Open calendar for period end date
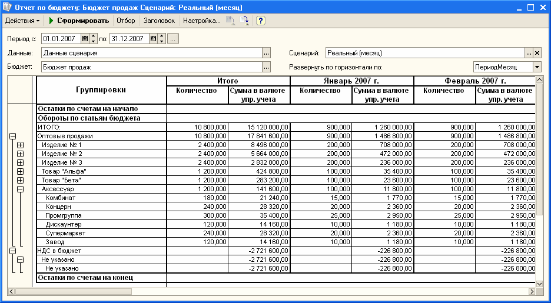 click(153, 39)
